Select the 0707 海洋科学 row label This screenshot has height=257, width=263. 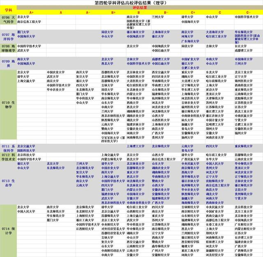[8, 36]
